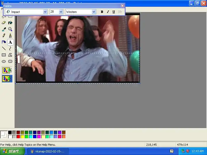Enable the opaque background option (upper)
207x155 pixels.
coord(7,70)
